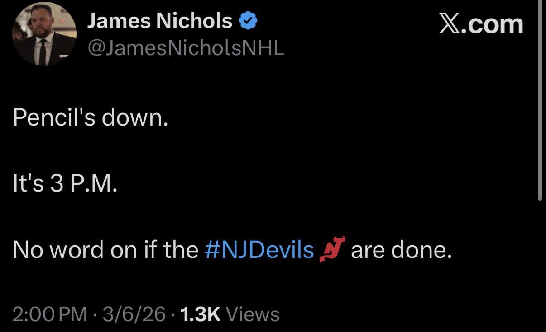Visit the @JamesNicholsNHL handle link
546x332 pixels.
186,48
